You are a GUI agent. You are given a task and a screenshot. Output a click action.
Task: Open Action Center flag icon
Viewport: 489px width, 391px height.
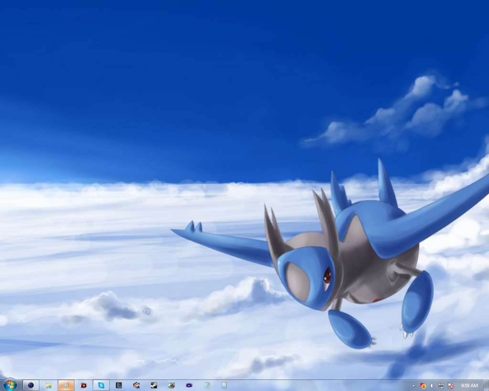450,386
